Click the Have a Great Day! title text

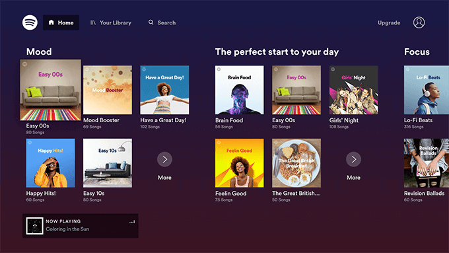(x=163, y=120)
